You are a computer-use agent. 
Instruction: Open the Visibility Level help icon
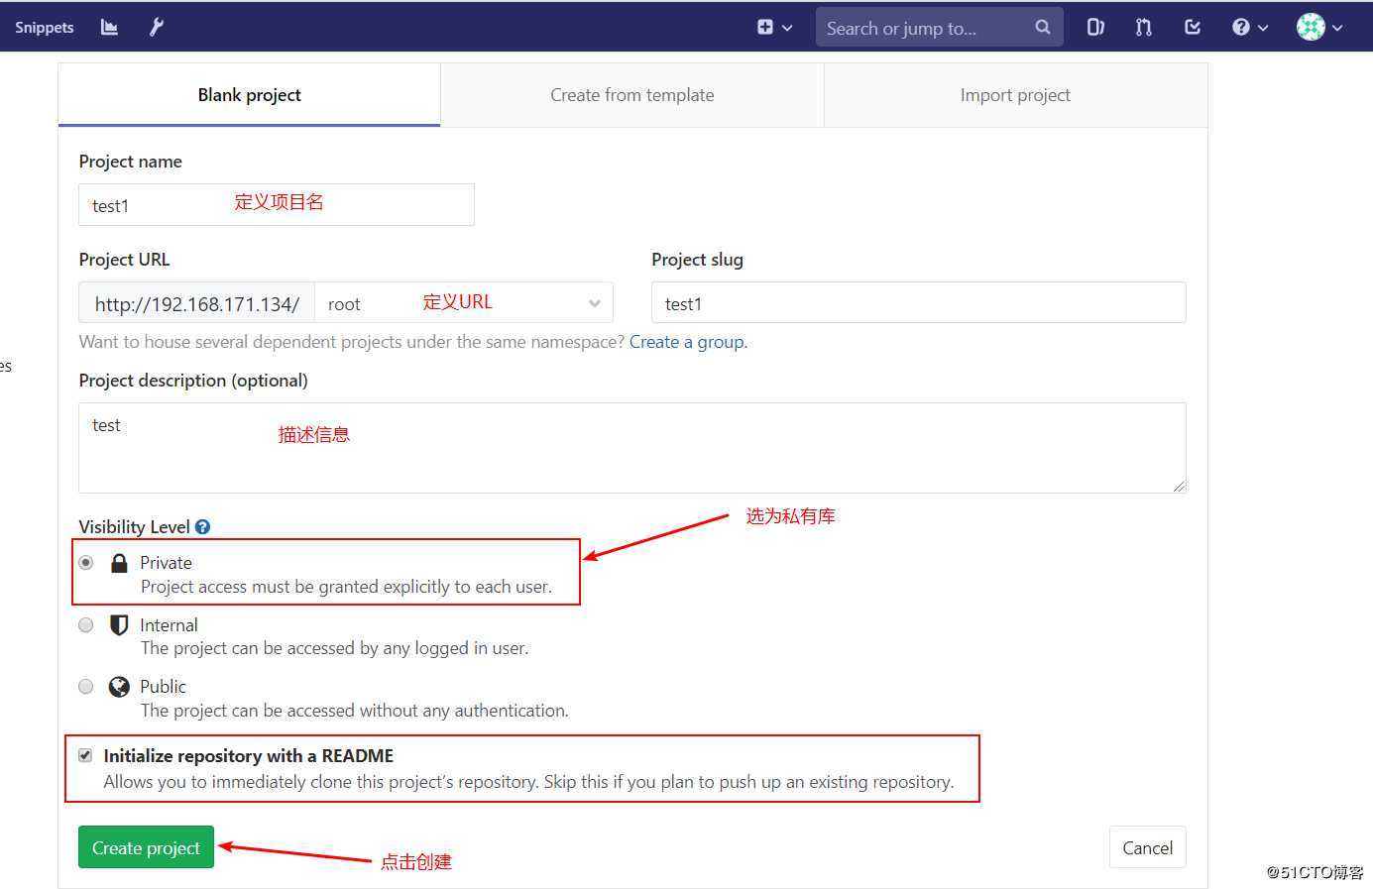pos(202,527)
